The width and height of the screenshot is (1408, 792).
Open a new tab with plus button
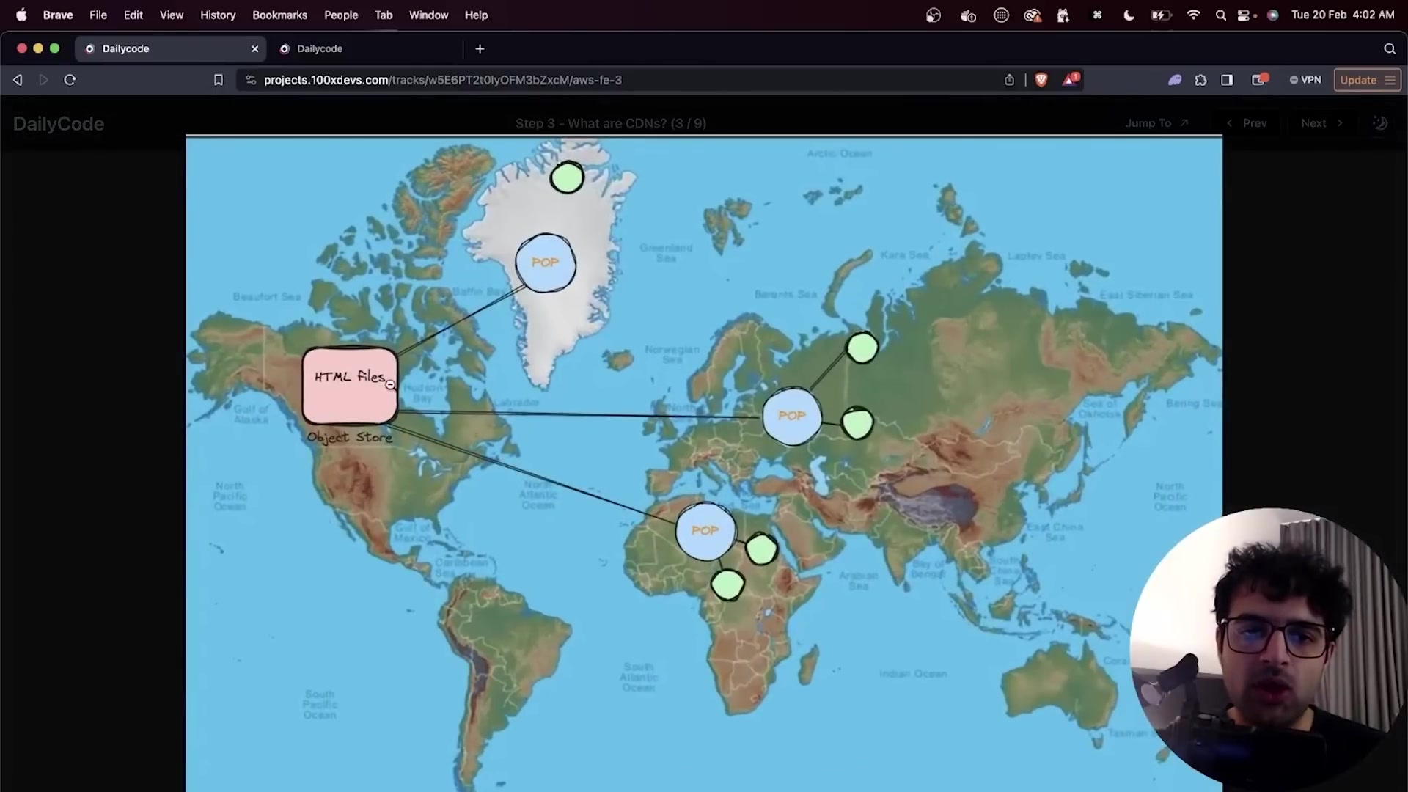[x=480, y=48]
